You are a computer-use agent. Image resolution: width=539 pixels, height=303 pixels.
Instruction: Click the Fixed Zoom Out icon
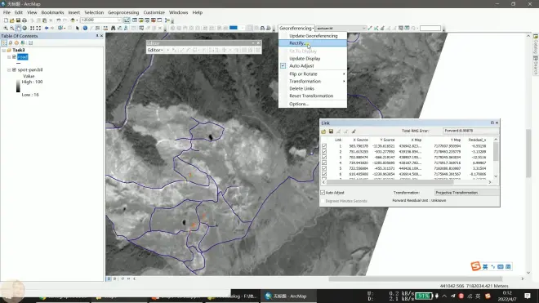point(38,29)
